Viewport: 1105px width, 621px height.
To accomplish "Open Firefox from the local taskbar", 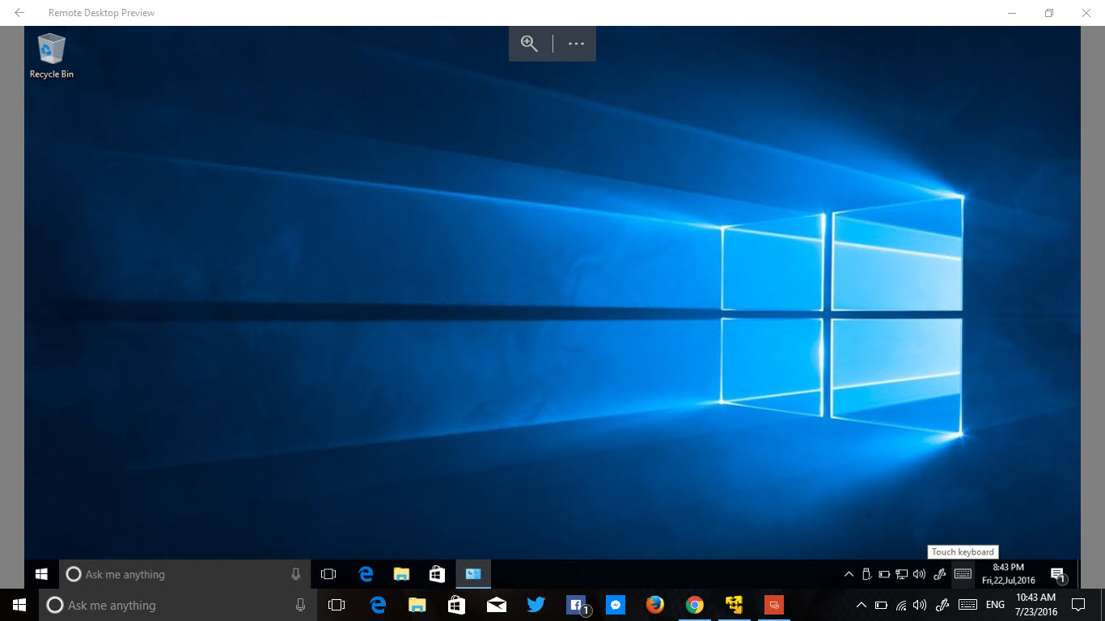I will (655, 605).
